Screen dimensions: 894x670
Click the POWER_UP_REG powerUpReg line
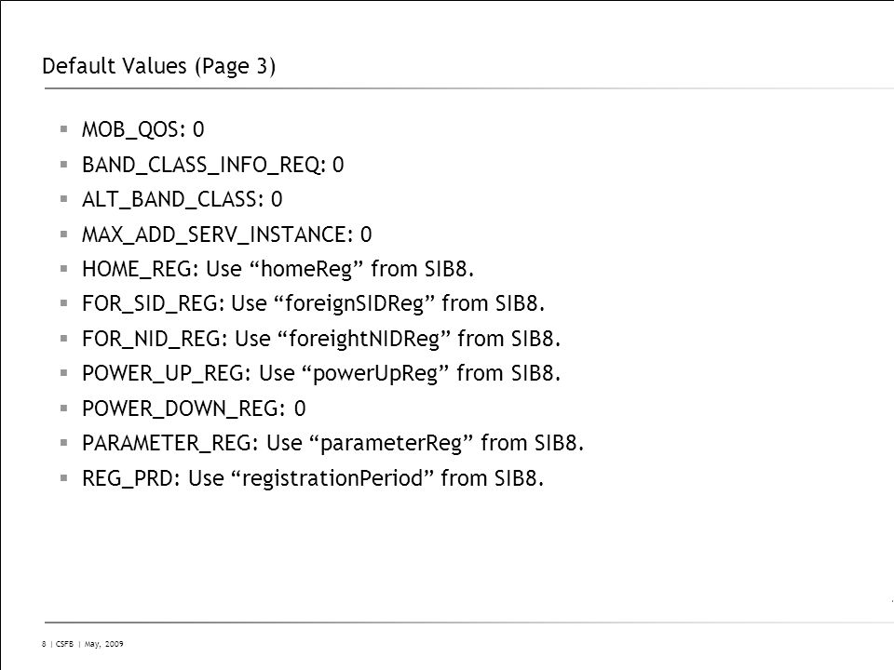point(321,374)
